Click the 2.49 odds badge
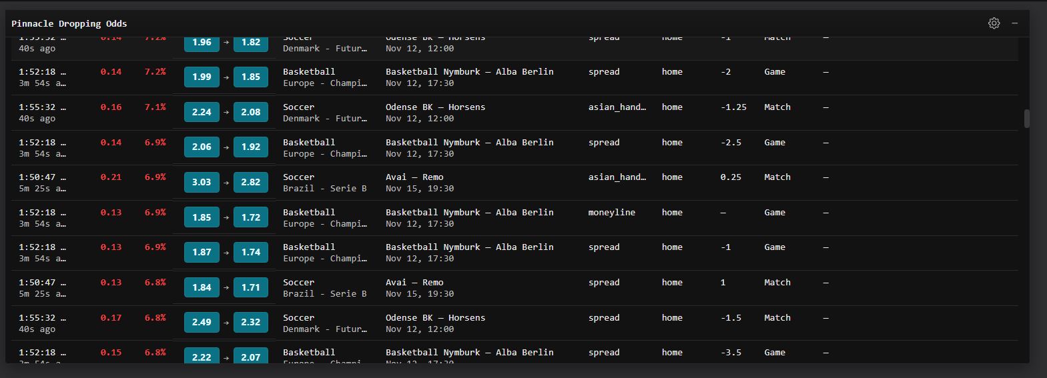1047x378 pixels. tap(202, 323)
